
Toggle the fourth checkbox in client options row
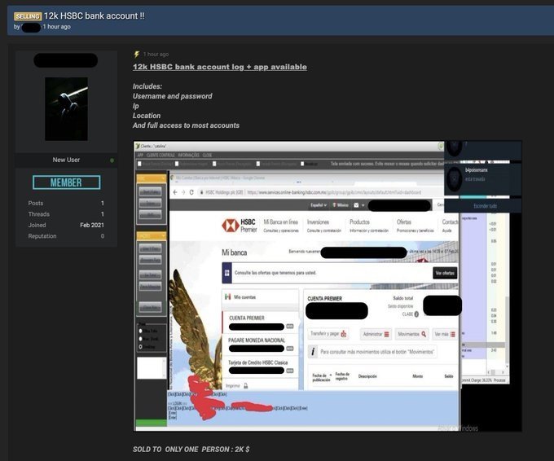[x=258, y=164]
